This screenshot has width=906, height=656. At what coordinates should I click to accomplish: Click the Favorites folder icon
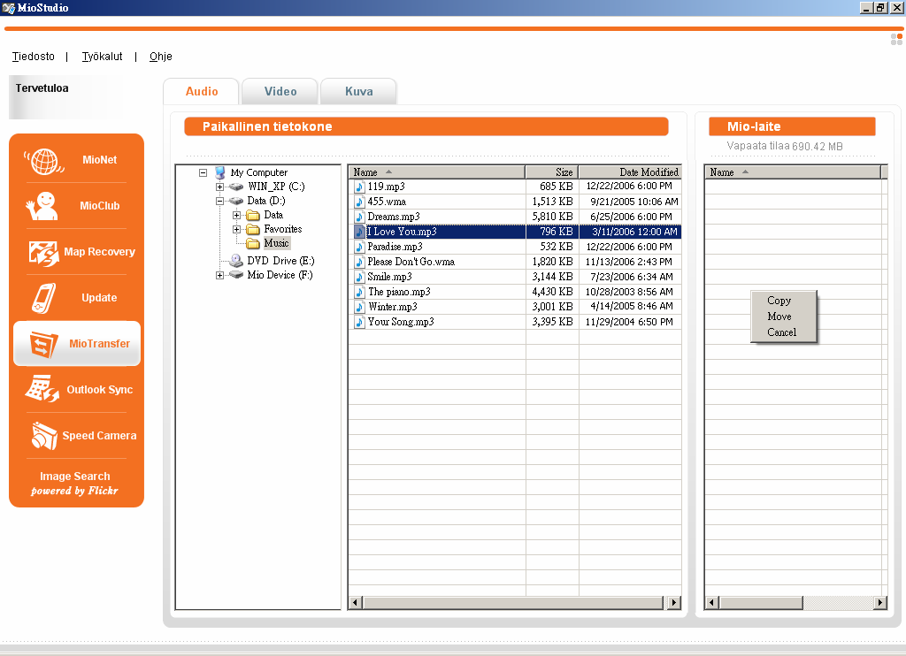tap(253, 229)
